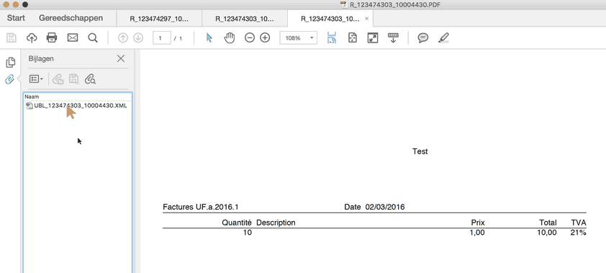606x273 pixels.
Task: Click the print icon in the toolbar
Action: point(52,37)
